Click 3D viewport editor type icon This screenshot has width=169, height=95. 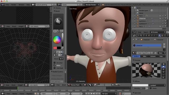(x=53, y=85)
